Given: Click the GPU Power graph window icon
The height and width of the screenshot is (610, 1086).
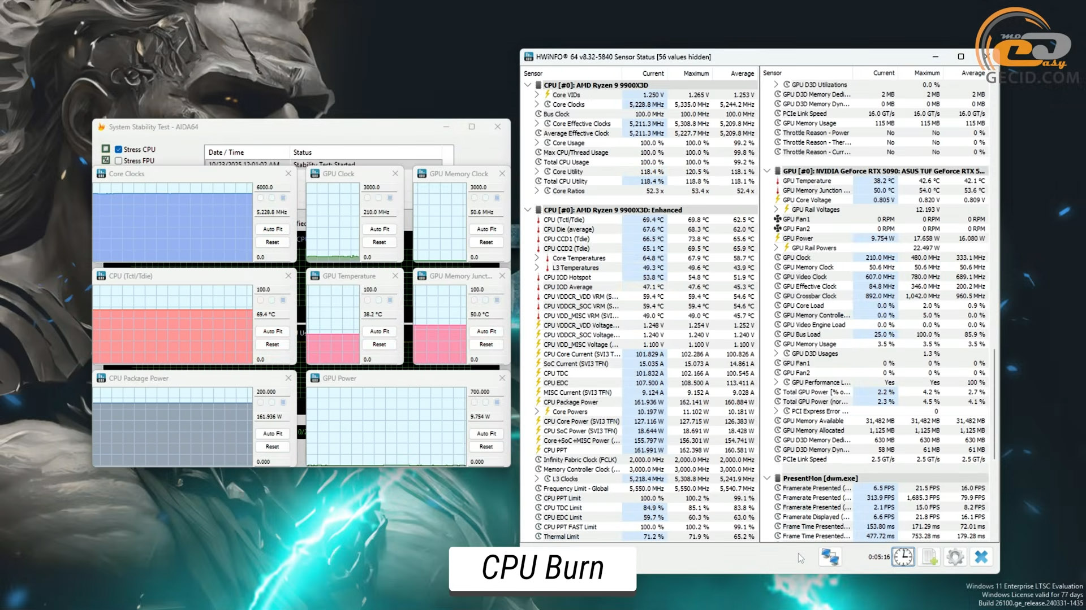Looking at the screenshot, I should tap(315, 378).
